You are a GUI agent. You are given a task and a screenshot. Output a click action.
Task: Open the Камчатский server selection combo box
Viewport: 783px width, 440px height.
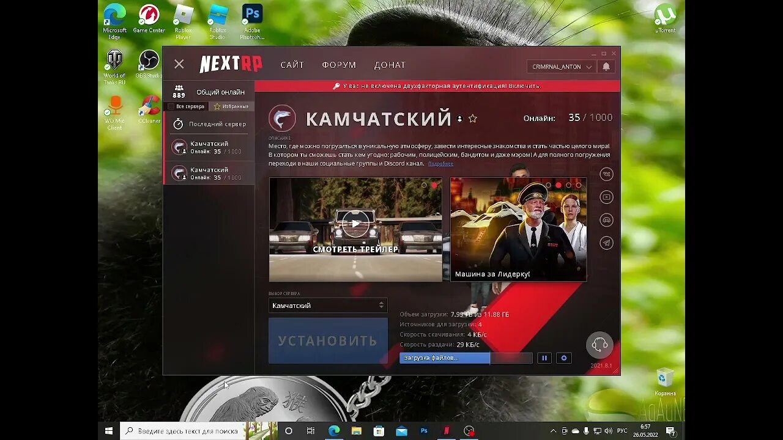pyautogui.click(x=328, y=305)
